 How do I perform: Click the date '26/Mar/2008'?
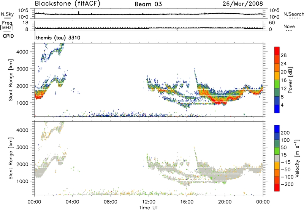coord(242,4)
